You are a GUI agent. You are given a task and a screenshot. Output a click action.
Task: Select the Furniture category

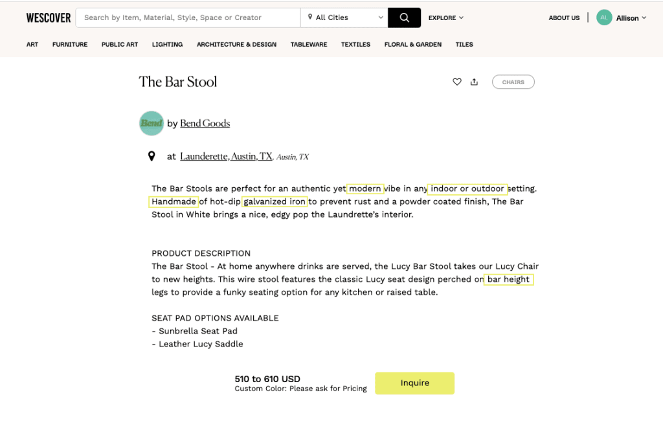[x=70, y=45]
